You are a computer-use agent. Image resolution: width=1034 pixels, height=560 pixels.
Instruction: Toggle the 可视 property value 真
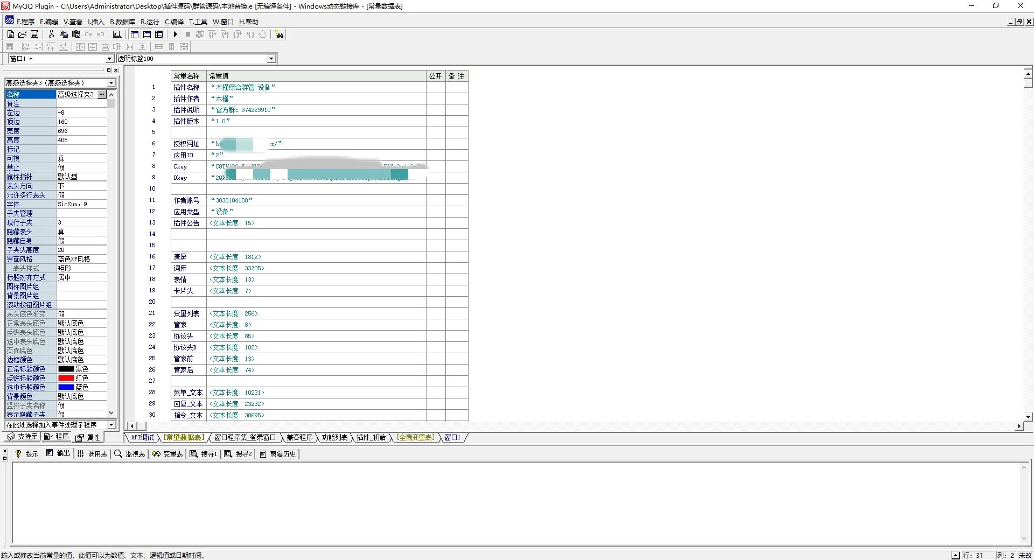tap(81, 158)
